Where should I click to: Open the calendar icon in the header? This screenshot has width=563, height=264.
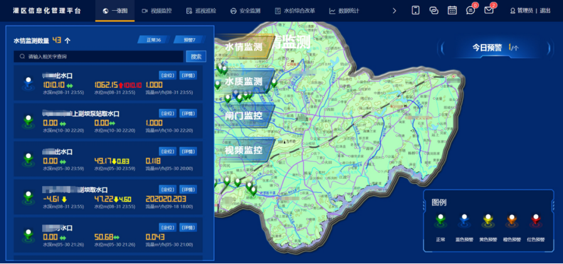tap(452, 10)
